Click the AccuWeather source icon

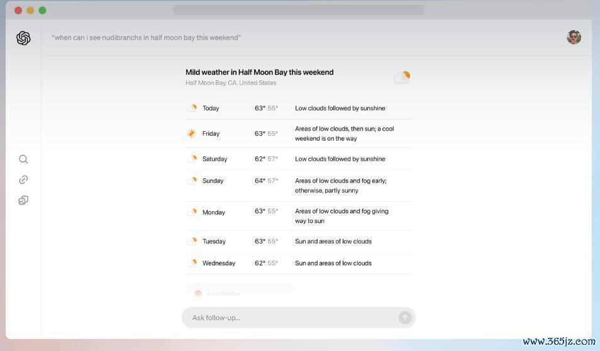click(x=198, y=293)
